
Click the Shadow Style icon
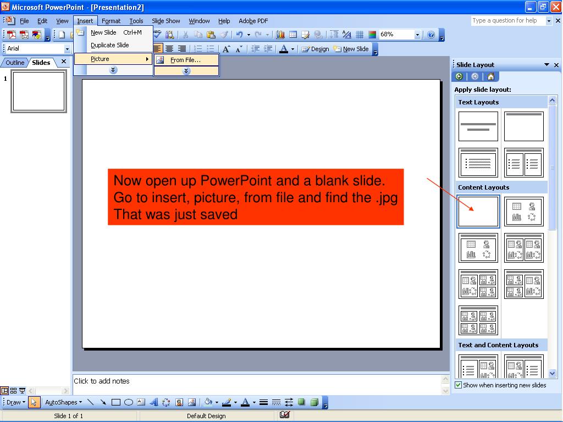pyautogui.click(x=301, y=402)
